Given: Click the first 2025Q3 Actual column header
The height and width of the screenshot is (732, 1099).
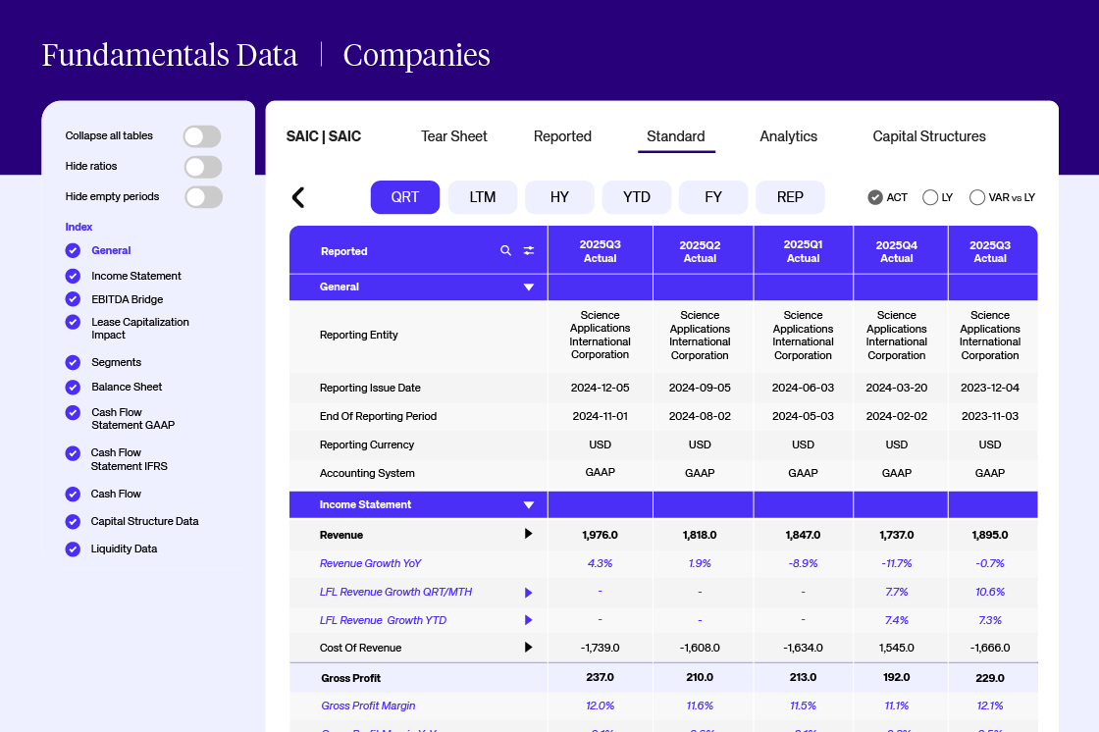Looking at the screenshot, I should pyautogui.click(x=600, y=251).
